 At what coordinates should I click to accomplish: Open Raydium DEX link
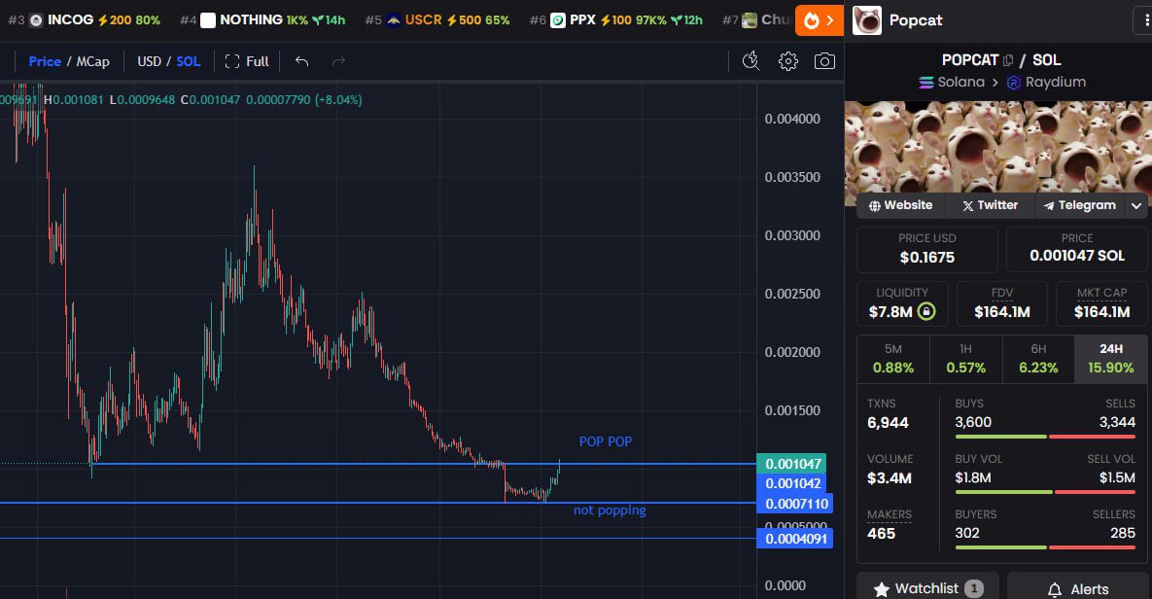[x=1046, y=83]
